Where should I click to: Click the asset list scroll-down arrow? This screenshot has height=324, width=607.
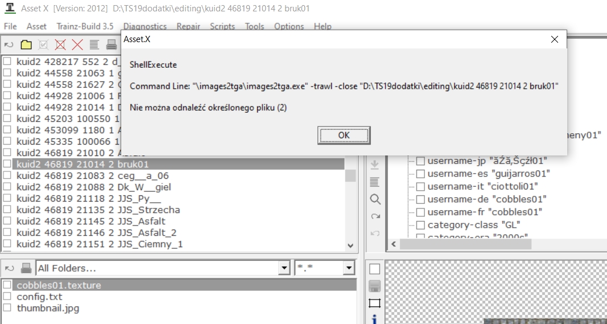(x=351, y=245)
